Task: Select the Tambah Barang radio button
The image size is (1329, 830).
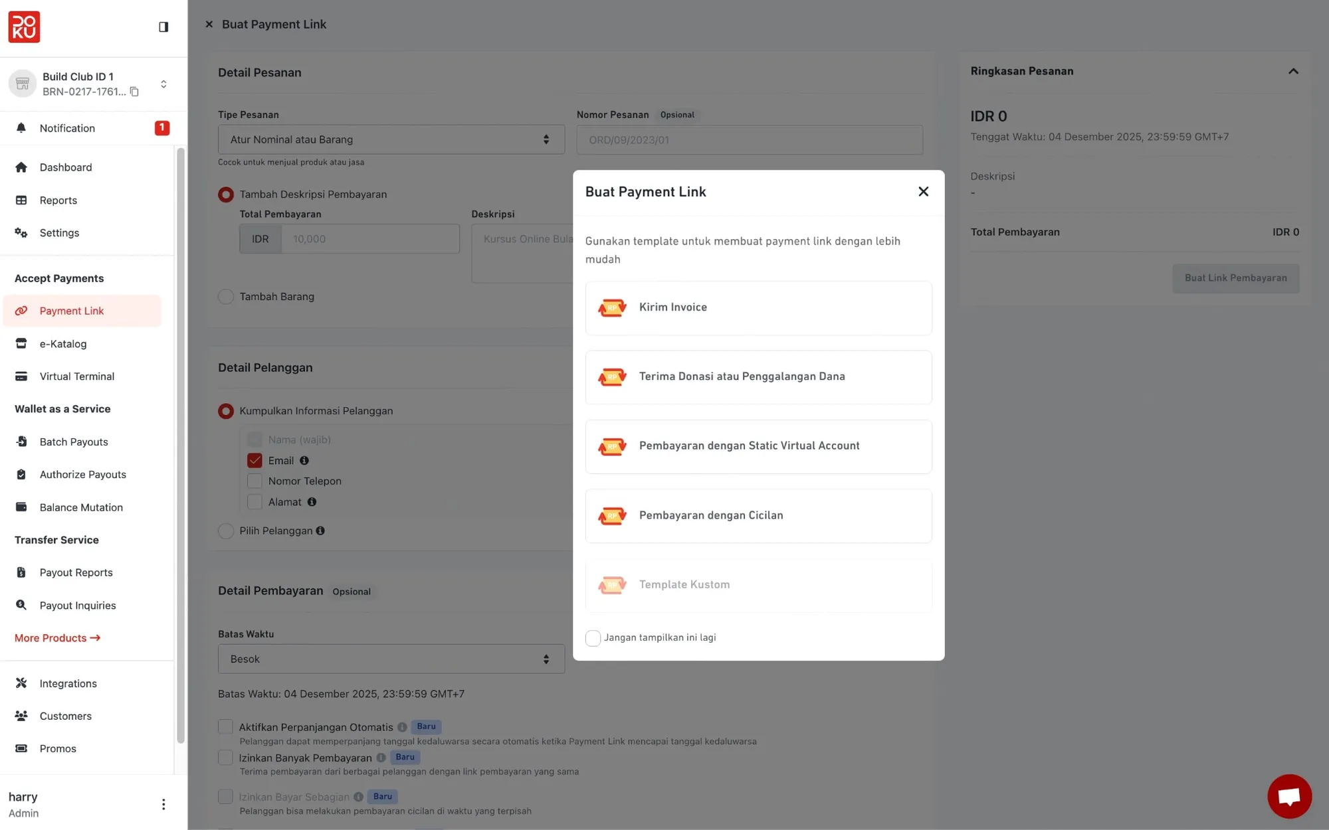Action: (x=226, y=297)
